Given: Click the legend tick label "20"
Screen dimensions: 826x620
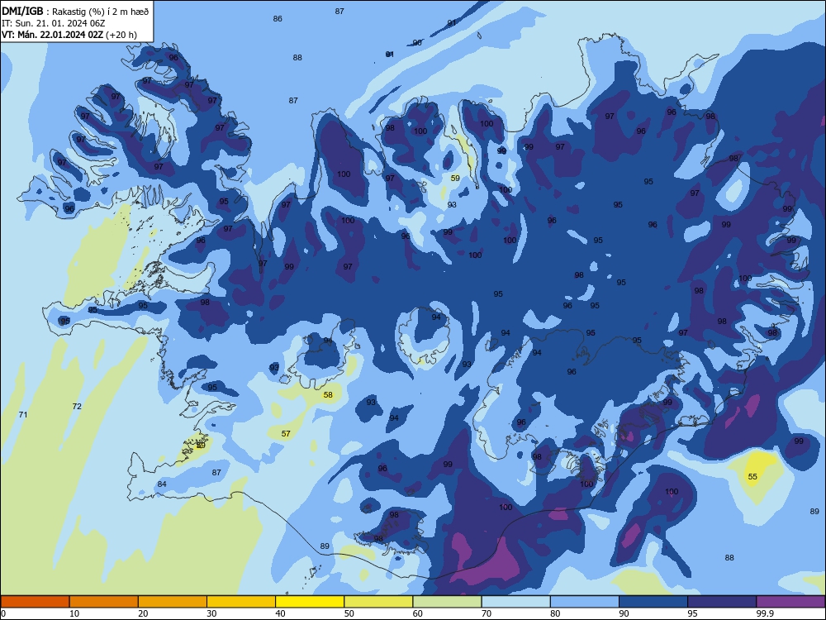Looking at the screenshot, I should tap(143, 613).
